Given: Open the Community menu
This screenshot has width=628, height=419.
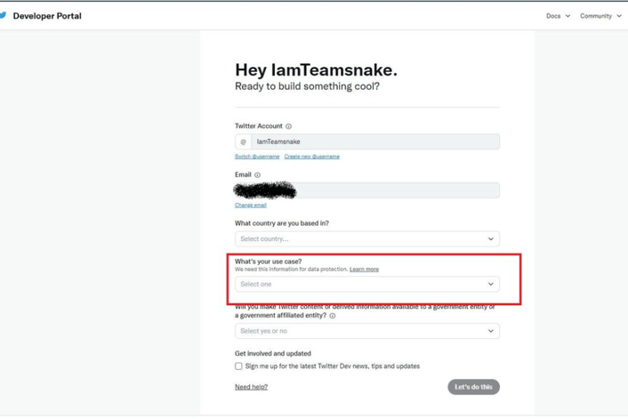Looking at the screenshot, I should [x=600, y=16].
